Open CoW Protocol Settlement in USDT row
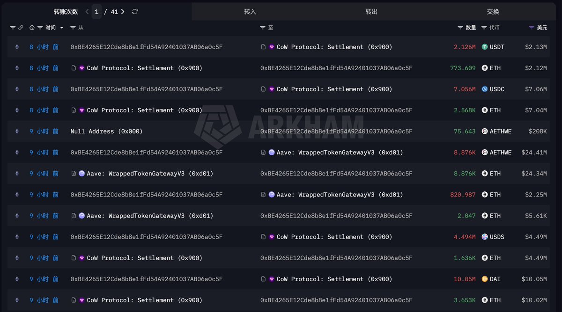Viewport: 562px width, 312px height. click(x=334, y=47)
